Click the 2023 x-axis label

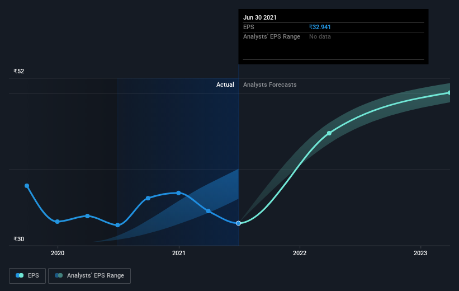click(x=420, y=253)
